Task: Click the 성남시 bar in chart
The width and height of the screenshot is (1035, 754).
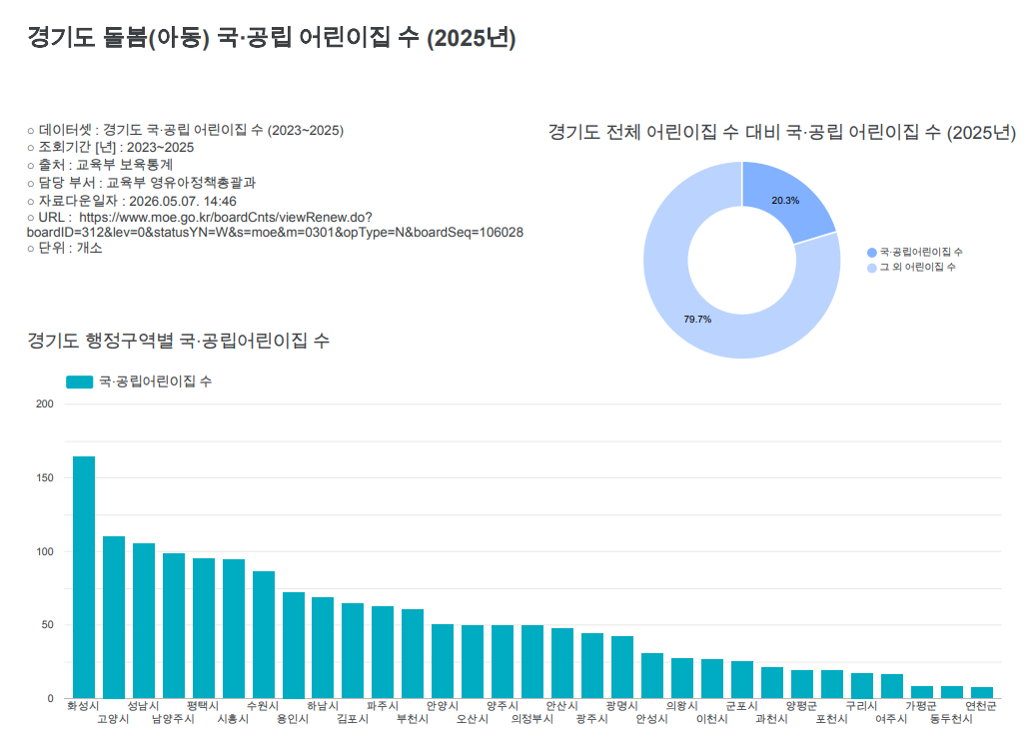Action: click(144, 621)
